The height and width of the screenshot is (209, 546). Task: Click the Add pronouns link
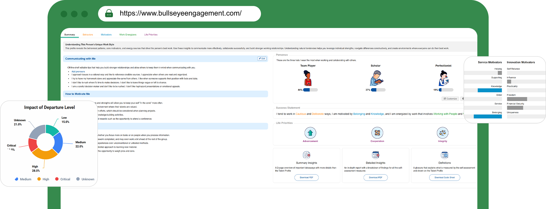[x=78, y=71]
